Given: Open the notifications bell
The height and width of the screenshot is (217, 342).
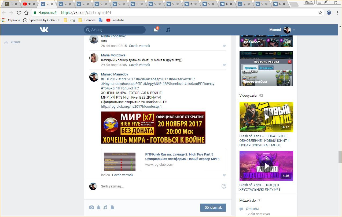Looking at the screenshot, I should point(156,30).
